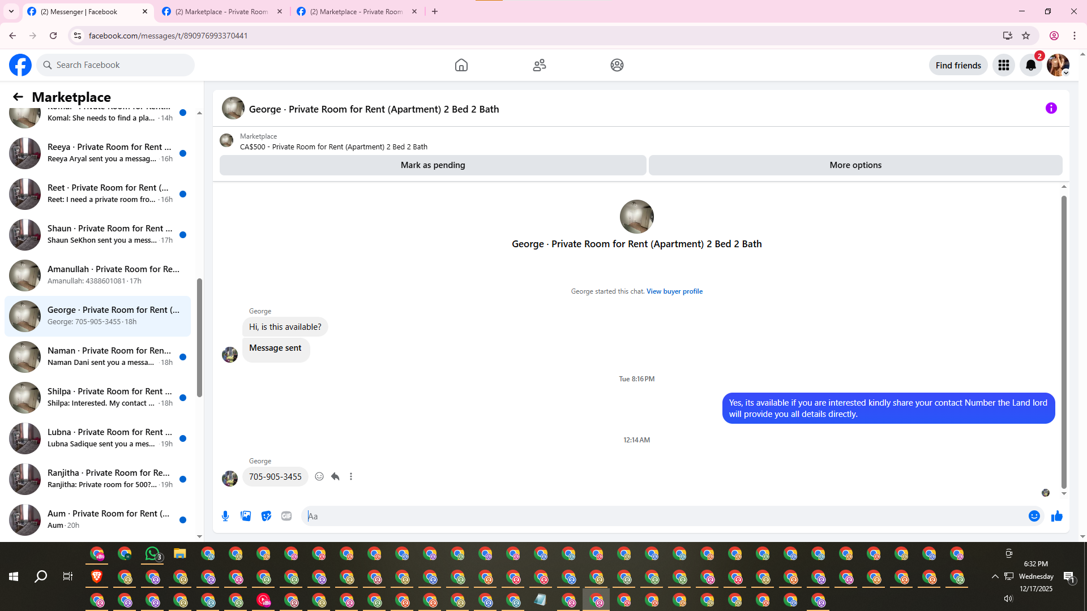This screenshot has width=1087, height=611.
Task: Expand the browser tab search dropdown
Action: 11,11
